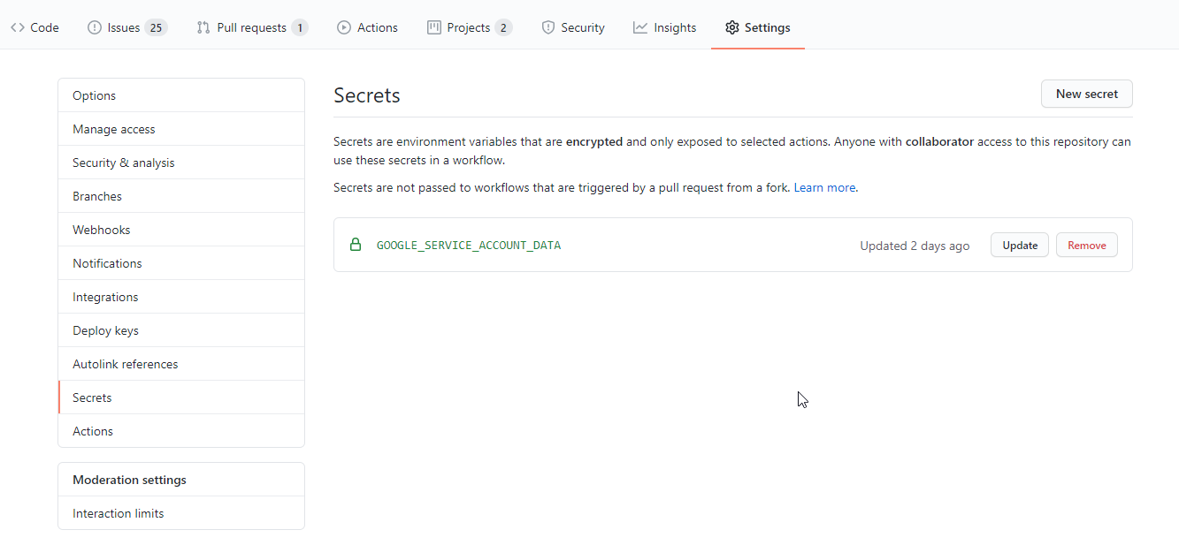Click the Issues count badge showing 25

coord(156,27)
